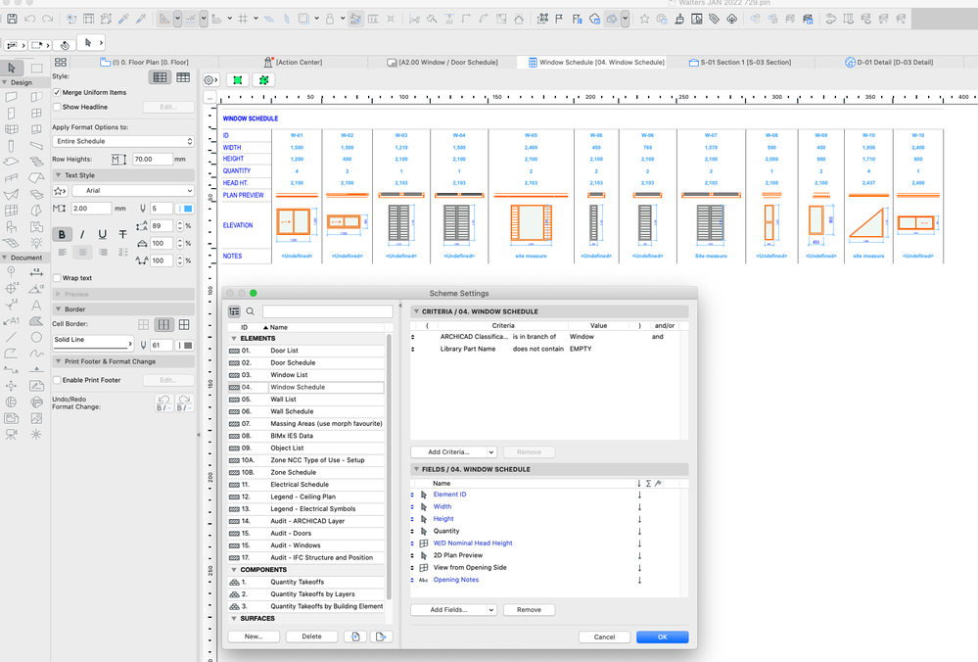Uncheck Merge Uniform Items

pos(57,92)
